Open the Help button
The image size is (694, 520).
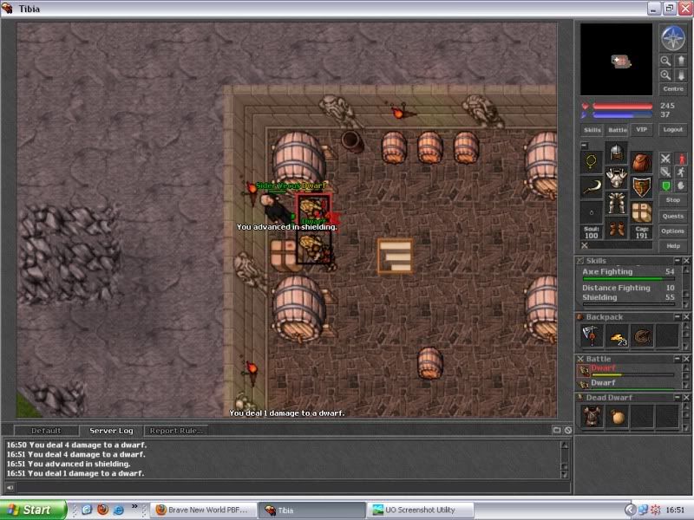pyautogui.click(x=673, y=246)
